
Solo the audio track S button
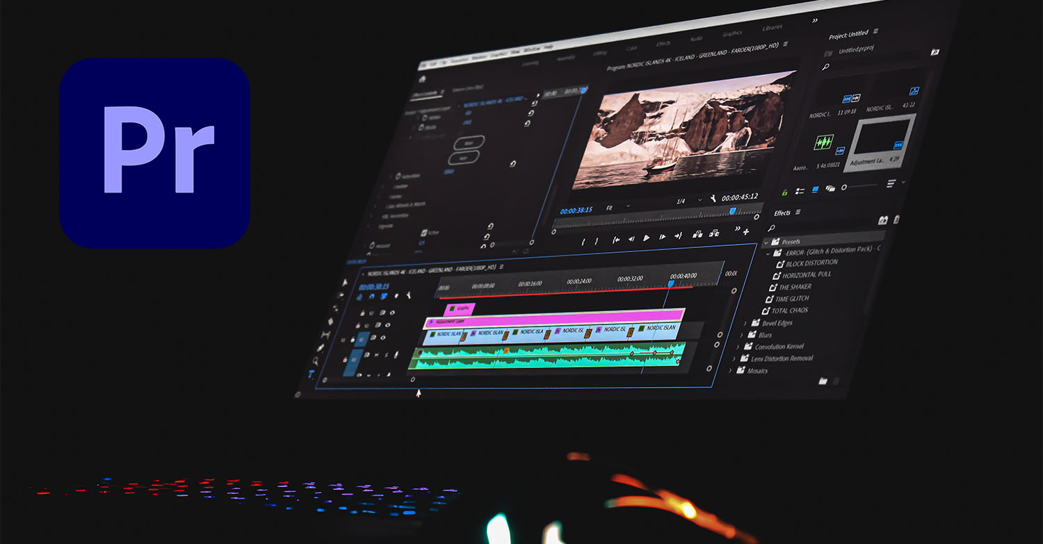(386, 355)
